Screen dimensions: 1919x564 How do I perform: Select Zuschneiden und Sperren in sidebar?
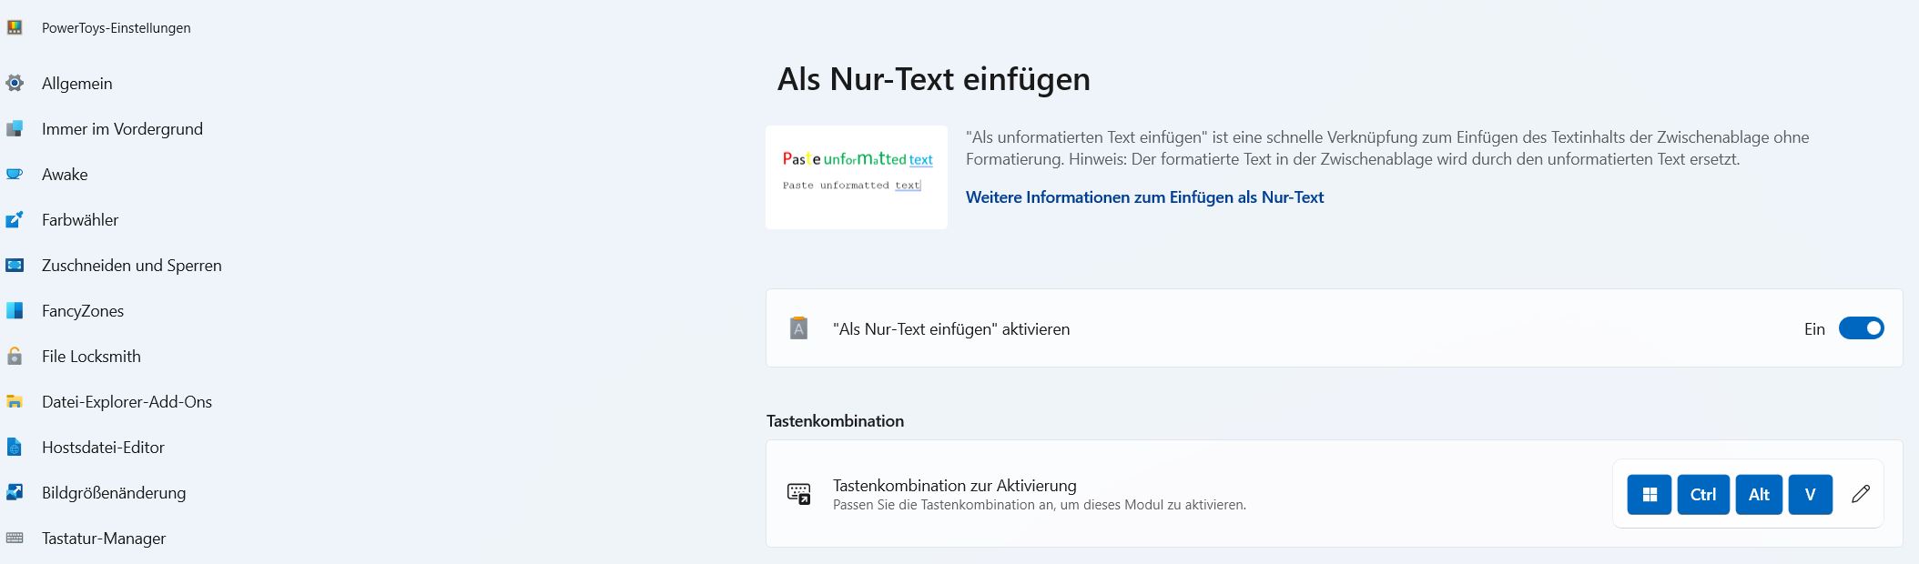pyautogui.click(x=132, y=266)
